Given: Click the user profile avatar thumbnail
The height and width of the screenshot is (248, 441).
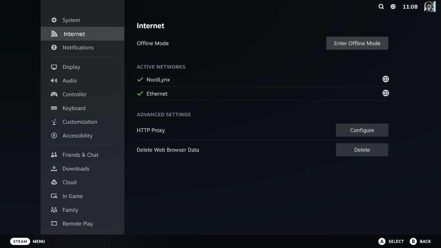Looking at the screenshot, I should pos(429,6).
